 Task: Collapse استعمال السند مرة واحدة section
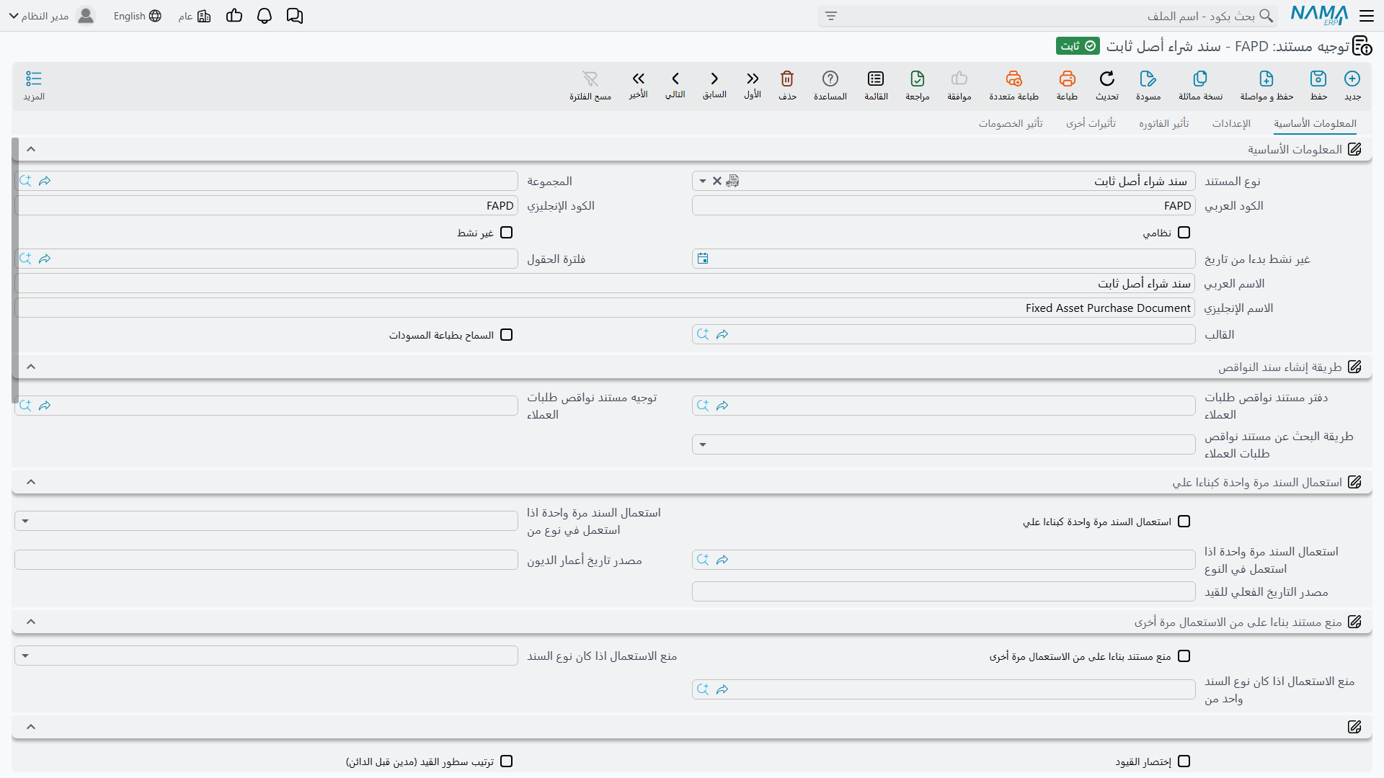click(x=31, y=482)
